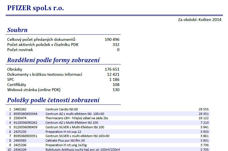Select code 8595060903351
This screenshot has height=151, width=228.
point(26,136)
